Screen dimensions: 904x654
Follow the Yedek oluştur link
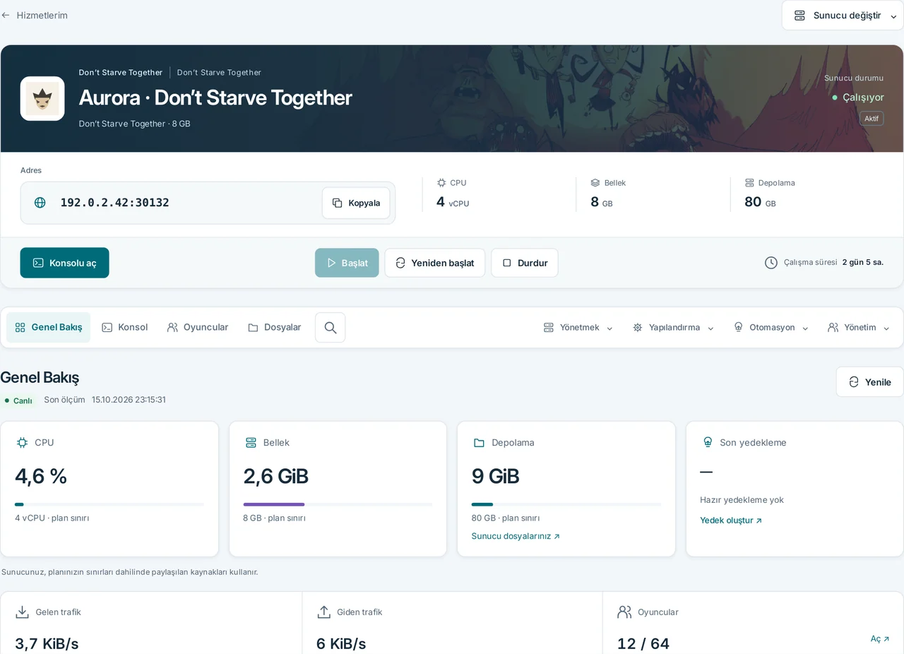[x=731, y=521]
